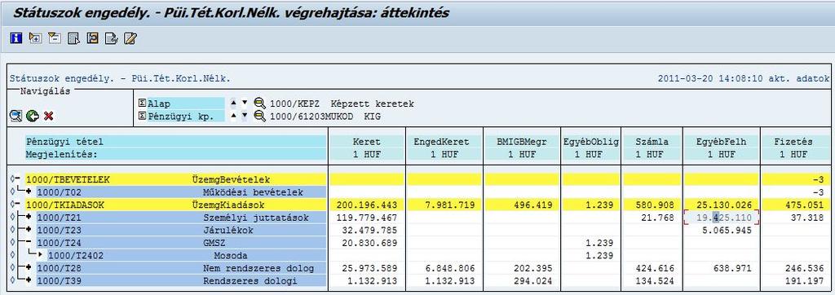Click the pencil edit toolbar icon
The image size is (835, 295).
point(130,38)
